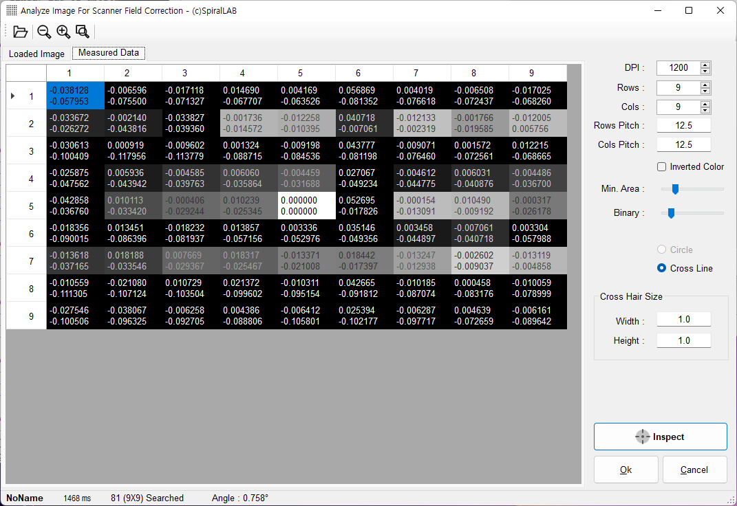The height and width of the screenshot is (506, 737).
Task: Select the cell containing 0.007669
Action: click(x=191, y=261)
